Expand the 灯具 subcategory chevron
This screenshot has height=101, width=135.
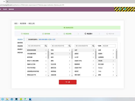click(x=70, y=50)
